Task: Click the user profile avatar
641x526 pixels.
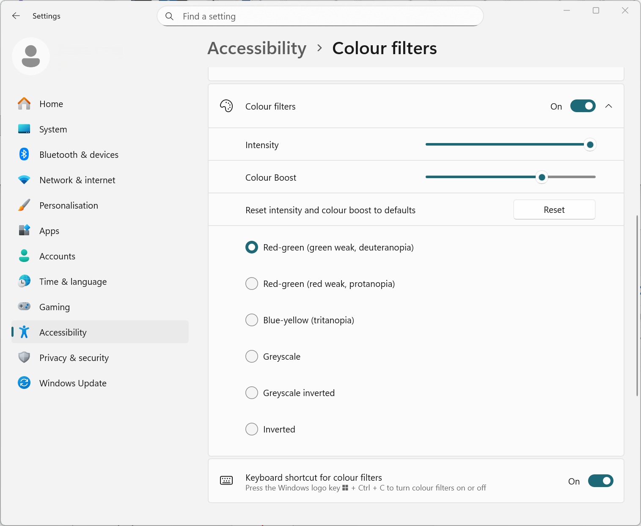Action: coord(31,56)
